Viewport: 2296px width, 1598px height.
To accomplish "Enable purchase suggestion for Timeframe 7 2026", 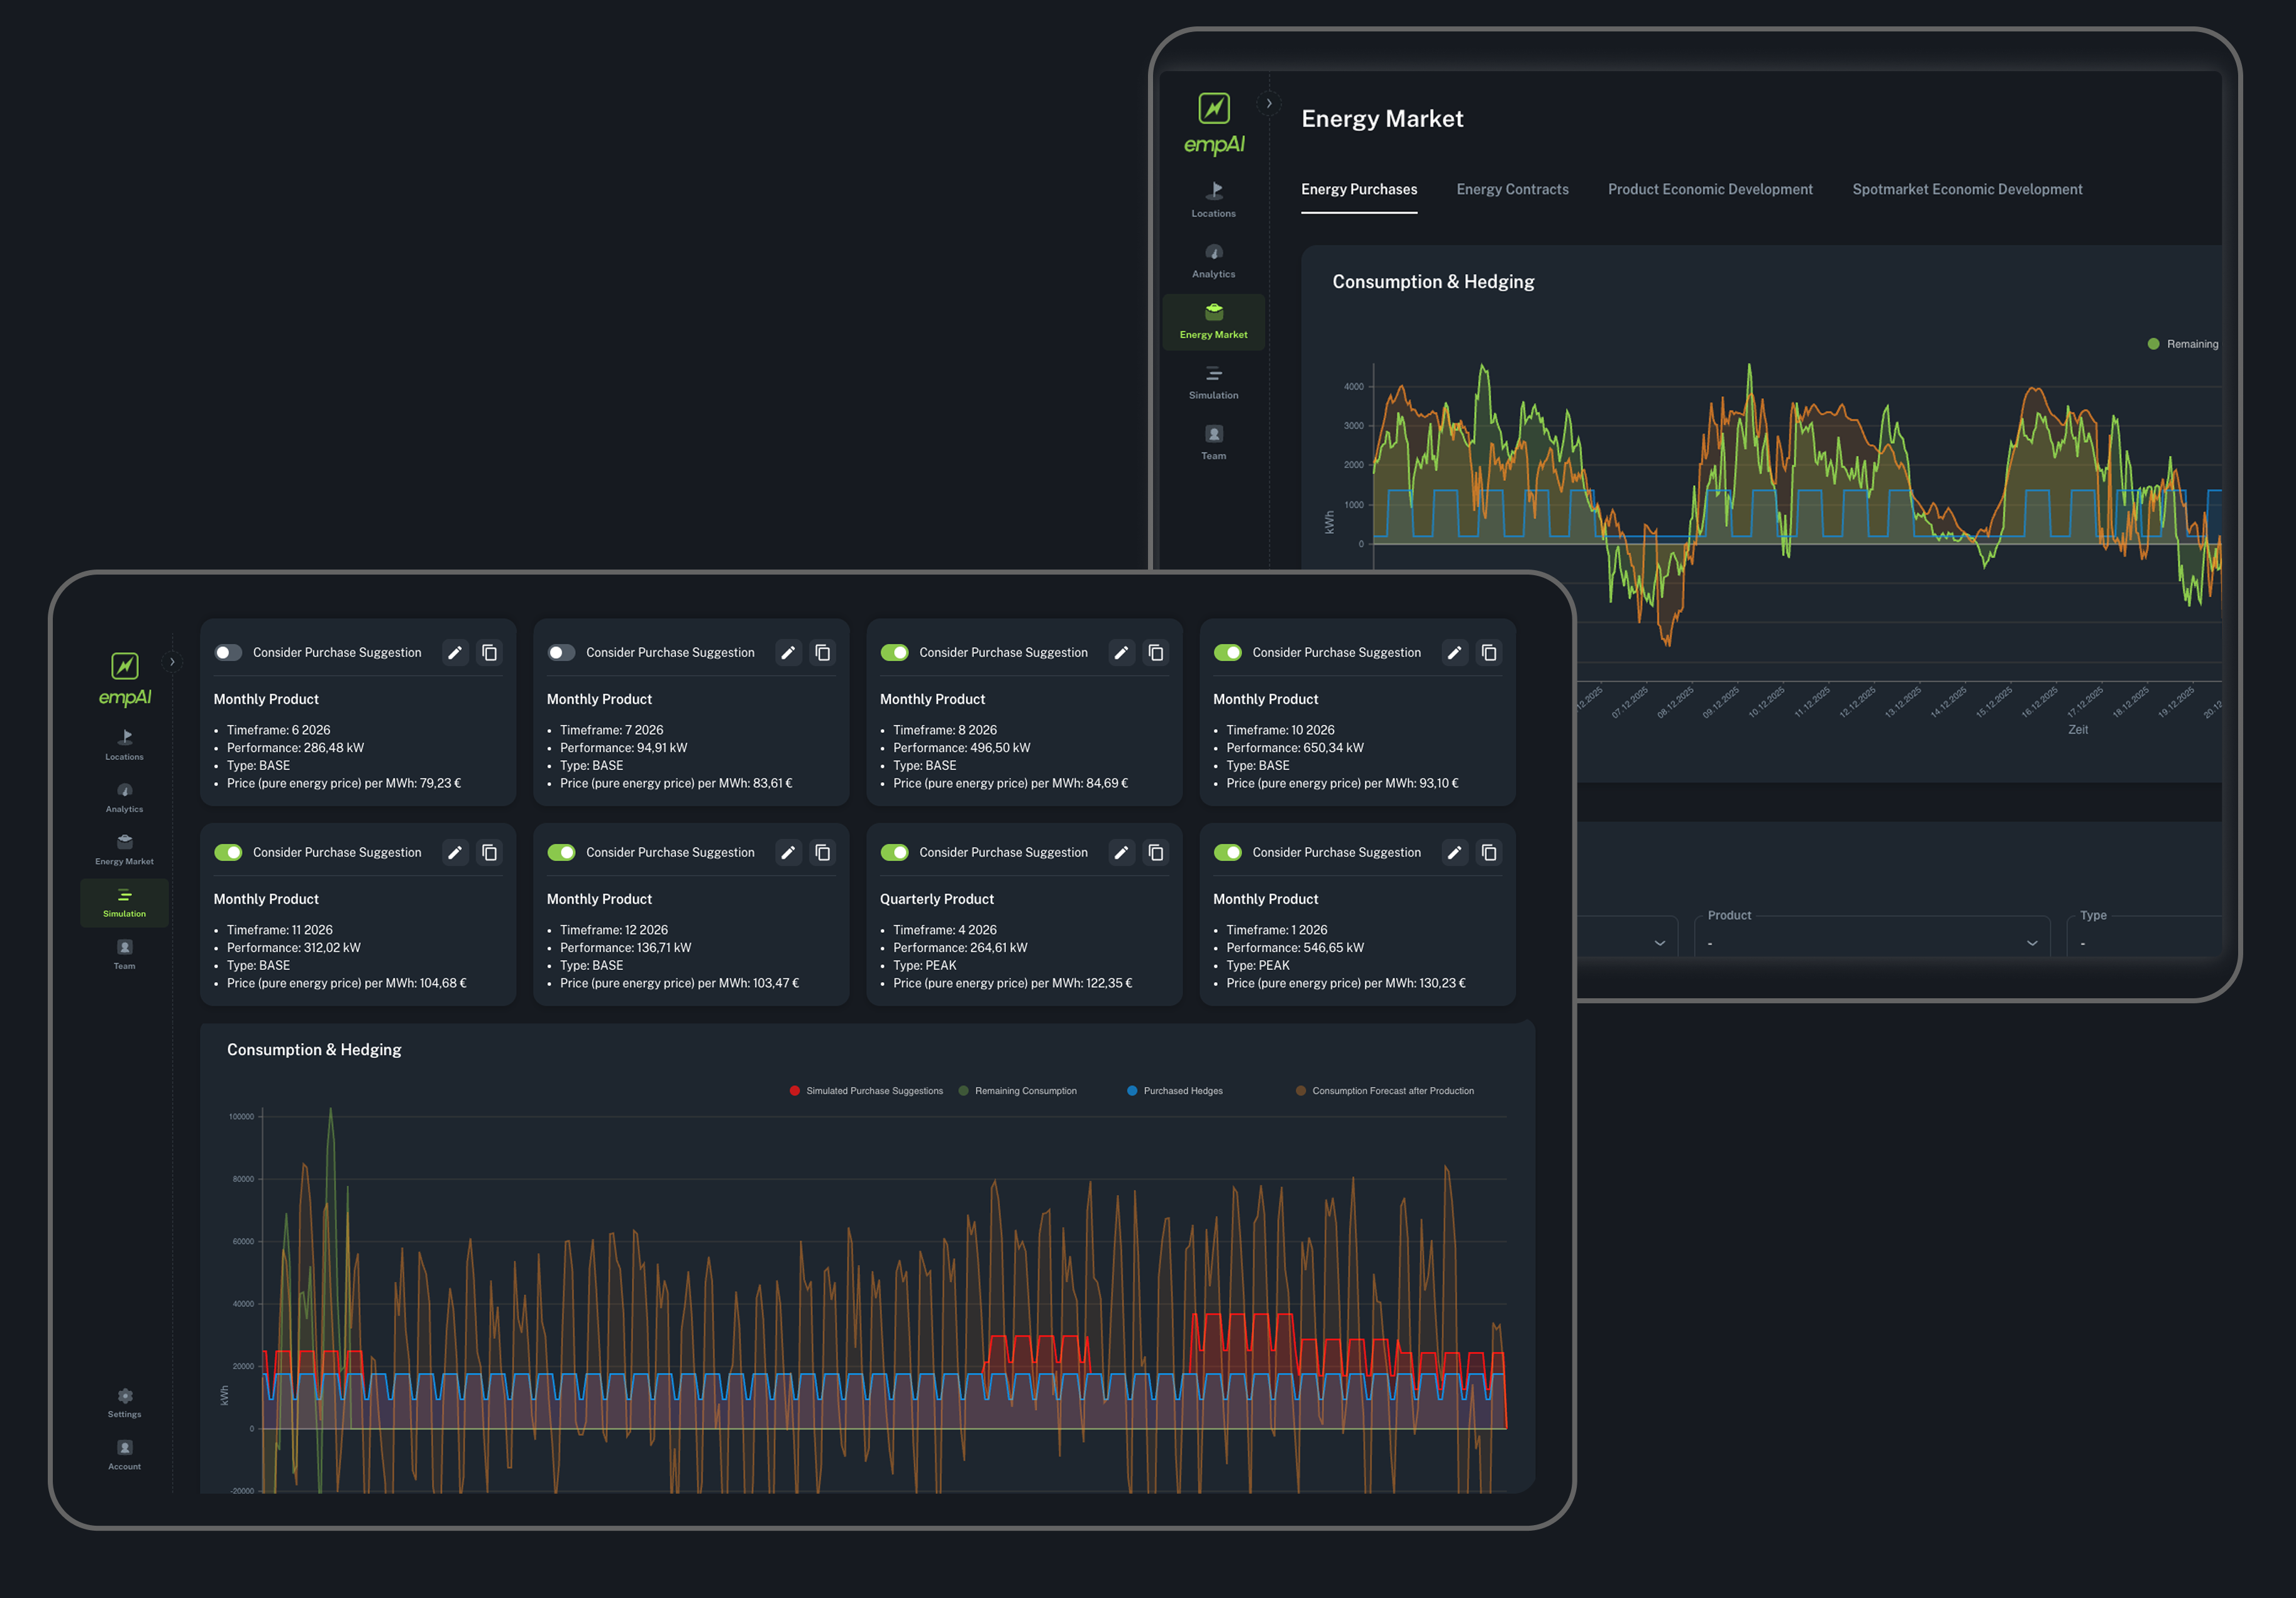I will [561, 653].
